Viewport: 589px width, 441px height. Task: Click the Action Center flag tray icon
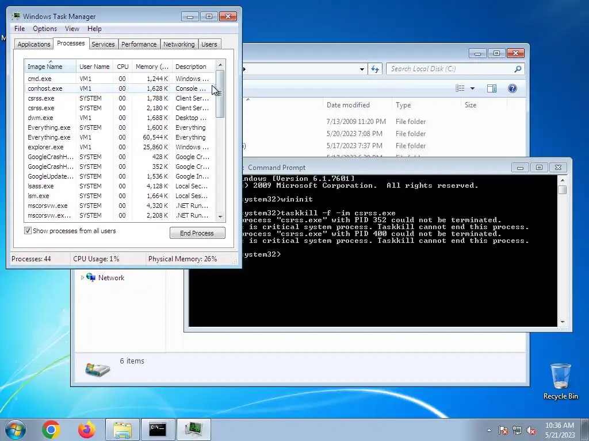point(503,431)
